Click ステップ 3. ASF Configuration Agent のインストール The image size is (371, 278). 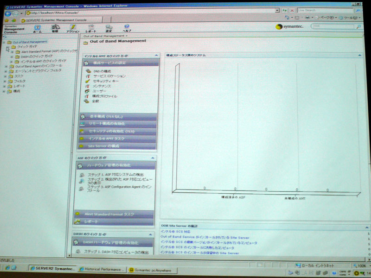[119, 189]
